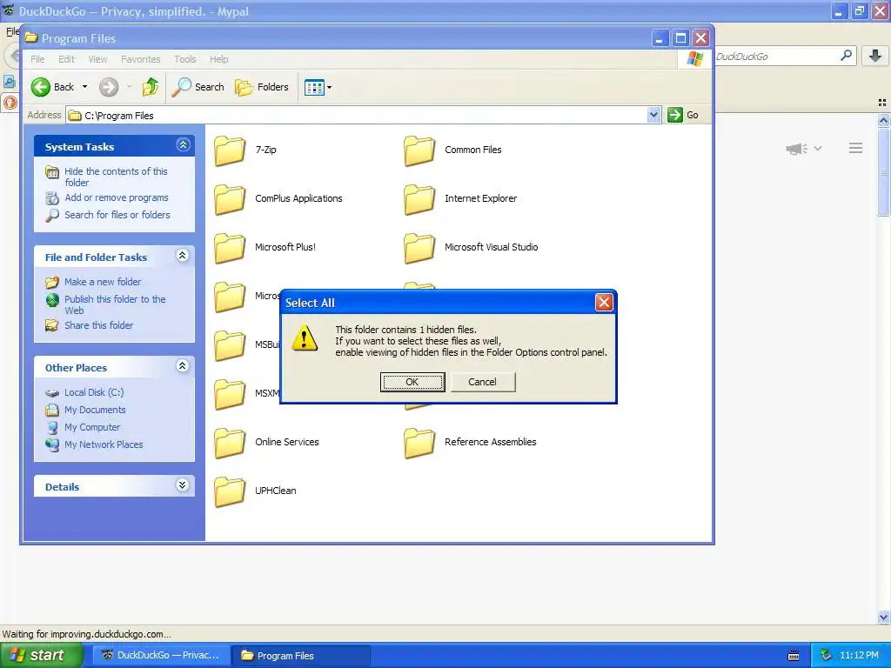891x668 pixels.
Task: Open the Edit menu
Action: pos(66,59)
